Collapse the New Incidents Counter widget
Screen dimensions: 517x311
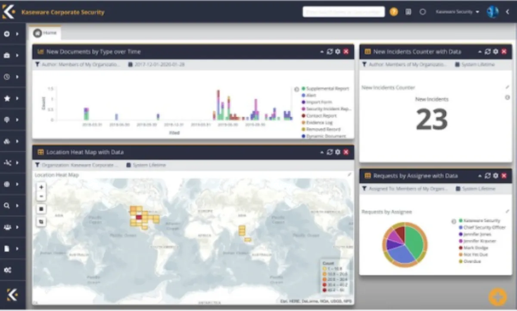480,51
